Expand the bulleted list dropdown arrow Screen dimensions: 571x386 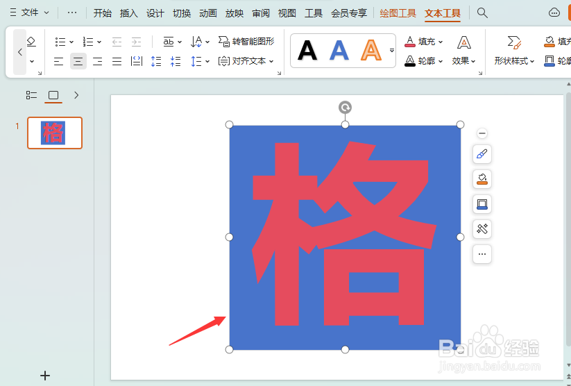pos(71,42)
